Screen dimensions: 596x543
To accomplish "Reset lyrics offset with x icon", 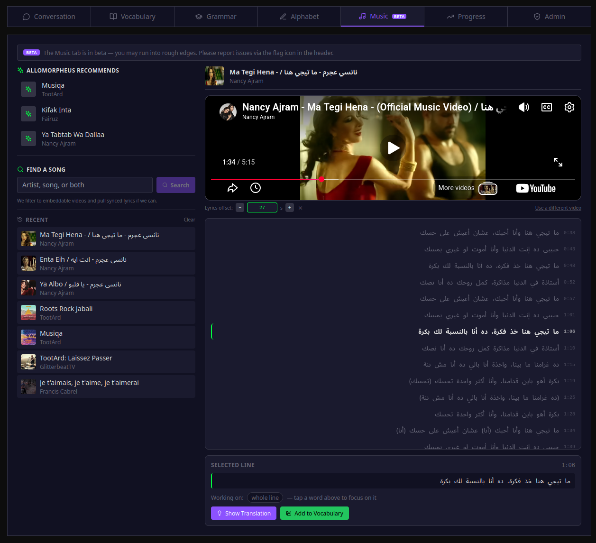I will click(300, 208).
